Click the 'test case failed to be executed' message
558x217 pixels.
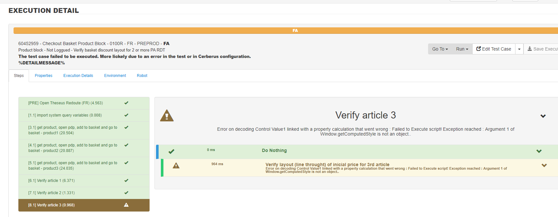coord(134,56)
